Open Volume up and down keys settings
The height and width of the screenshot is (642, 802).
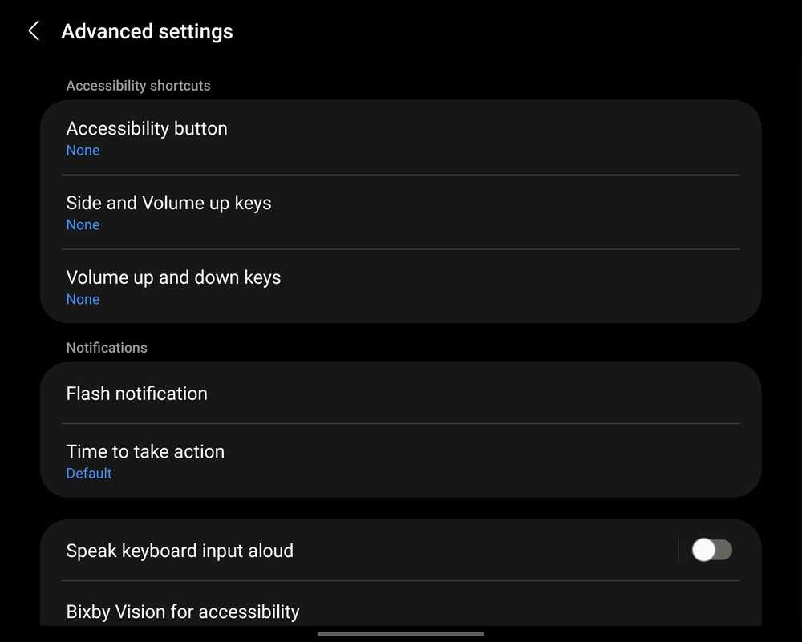coord(173,277)
